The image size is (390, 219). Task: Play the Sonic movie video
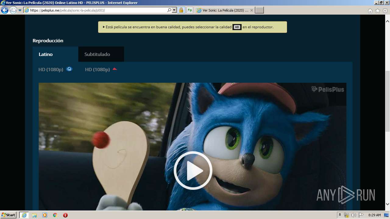point(193,170)
